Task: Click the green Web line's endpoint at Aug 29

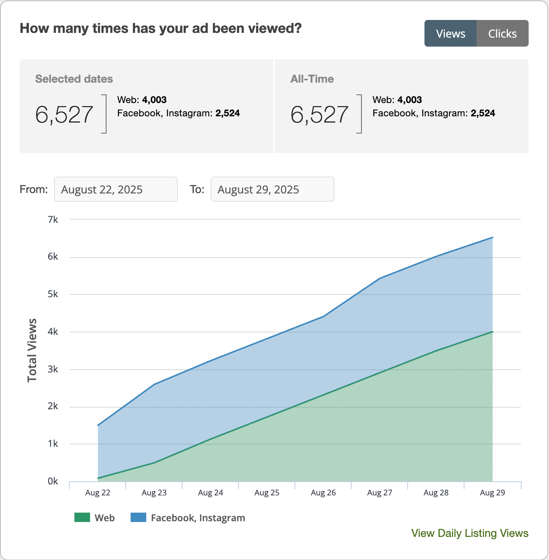Action: pos(492,332)
